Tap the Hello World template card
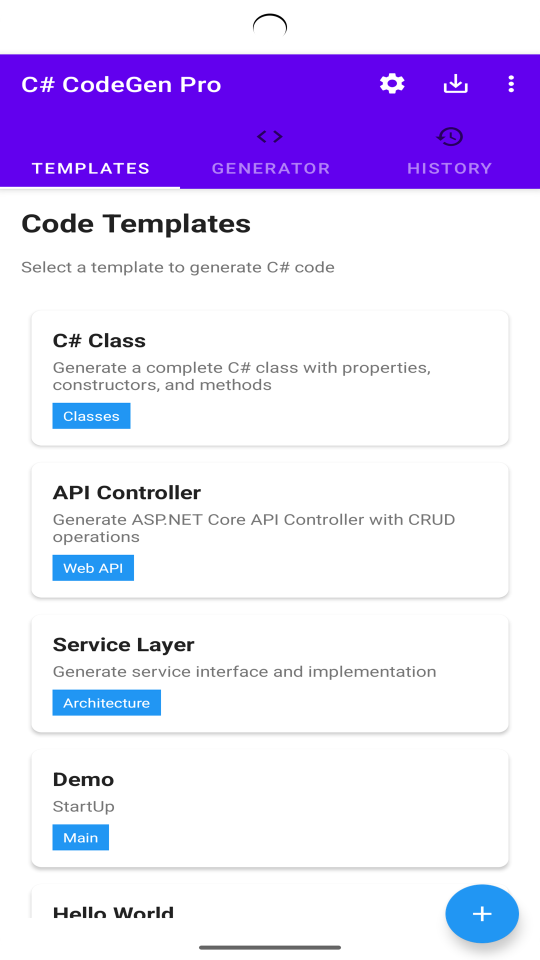Screen dimensions: 540x960 tap(200, 907)
